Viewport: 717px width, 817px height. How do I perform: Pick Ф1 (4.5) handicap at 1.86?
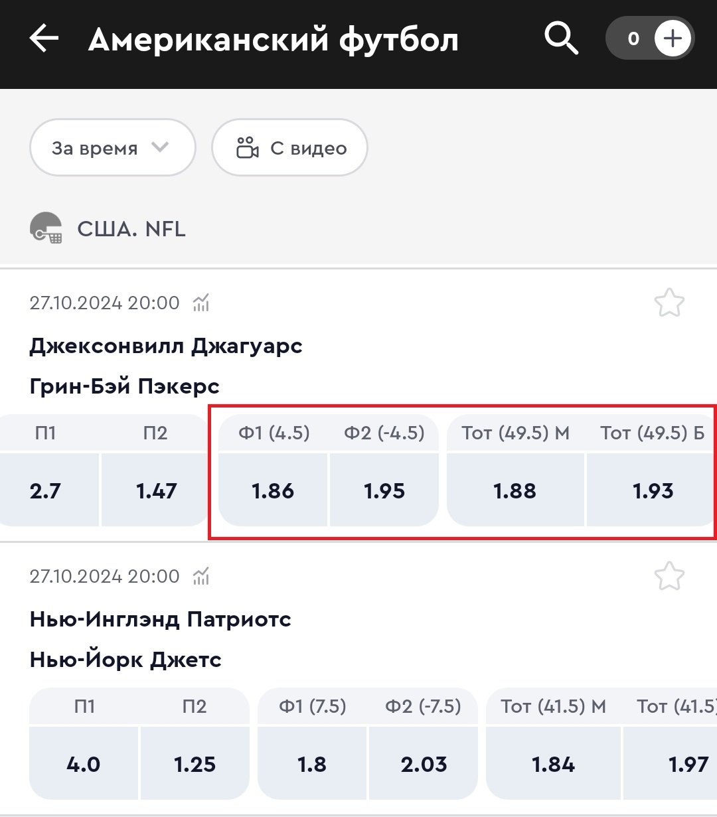point(274,491)
